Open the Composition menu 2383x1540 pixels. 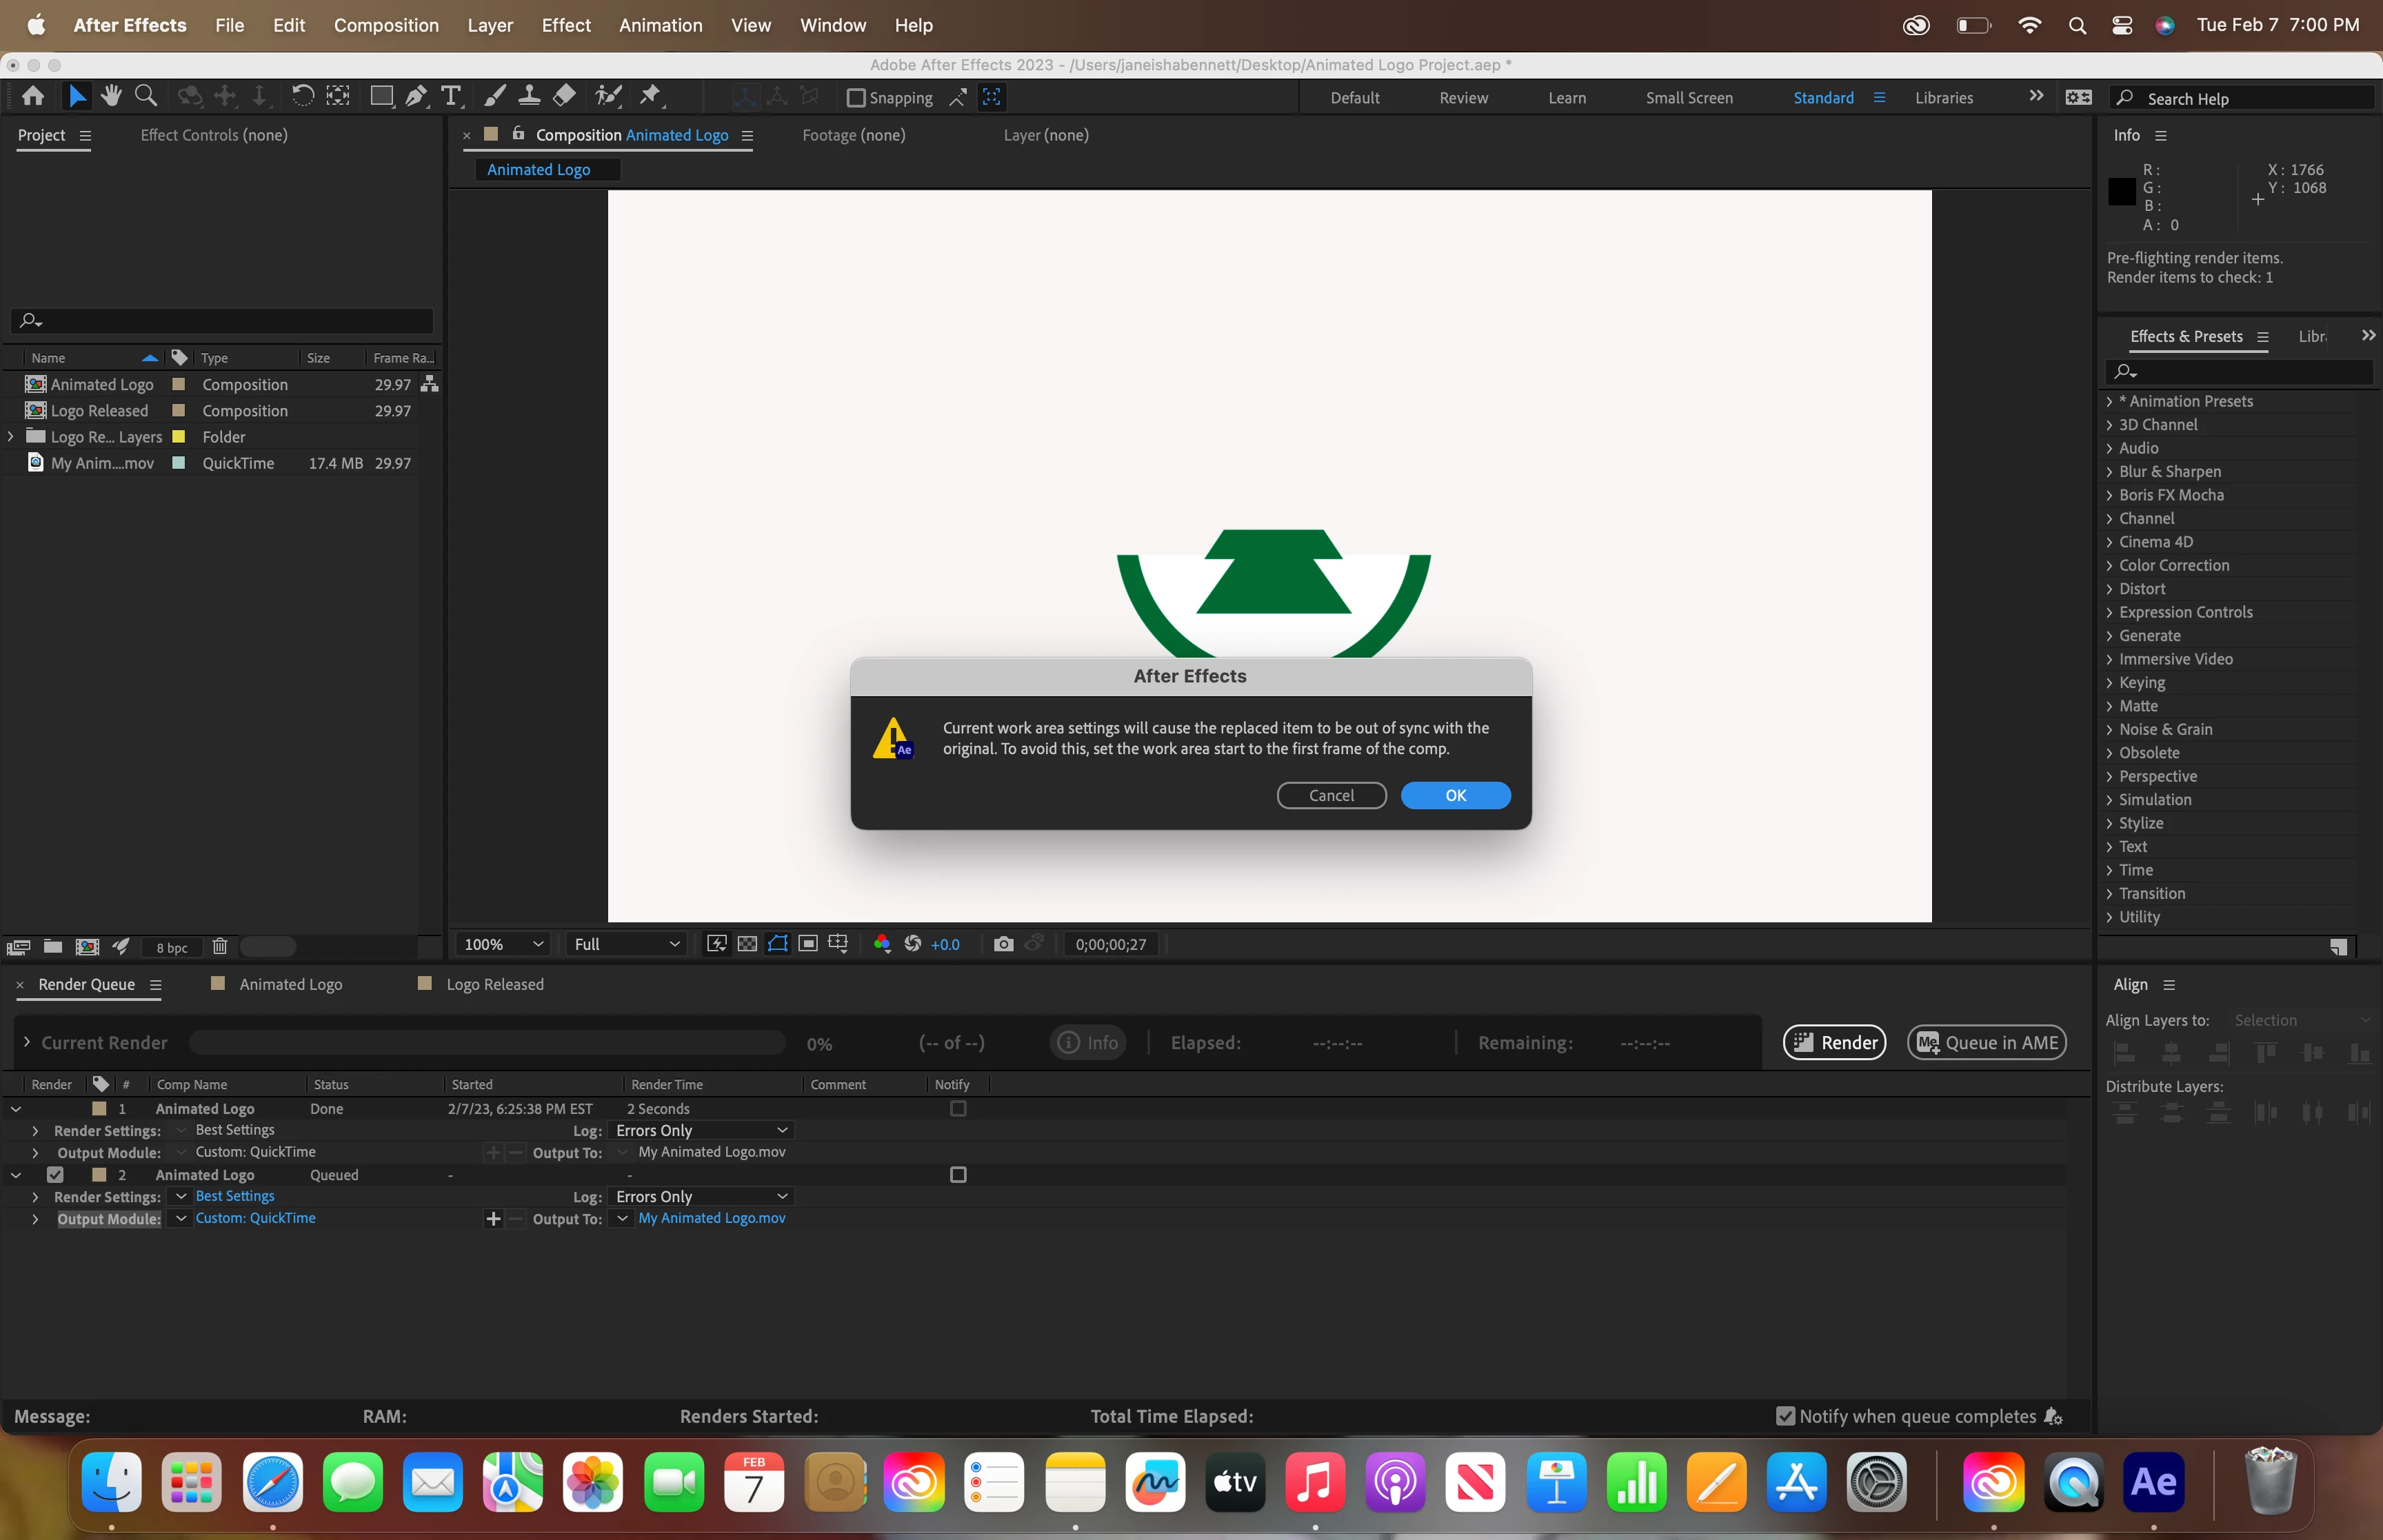tap(386, 25)
